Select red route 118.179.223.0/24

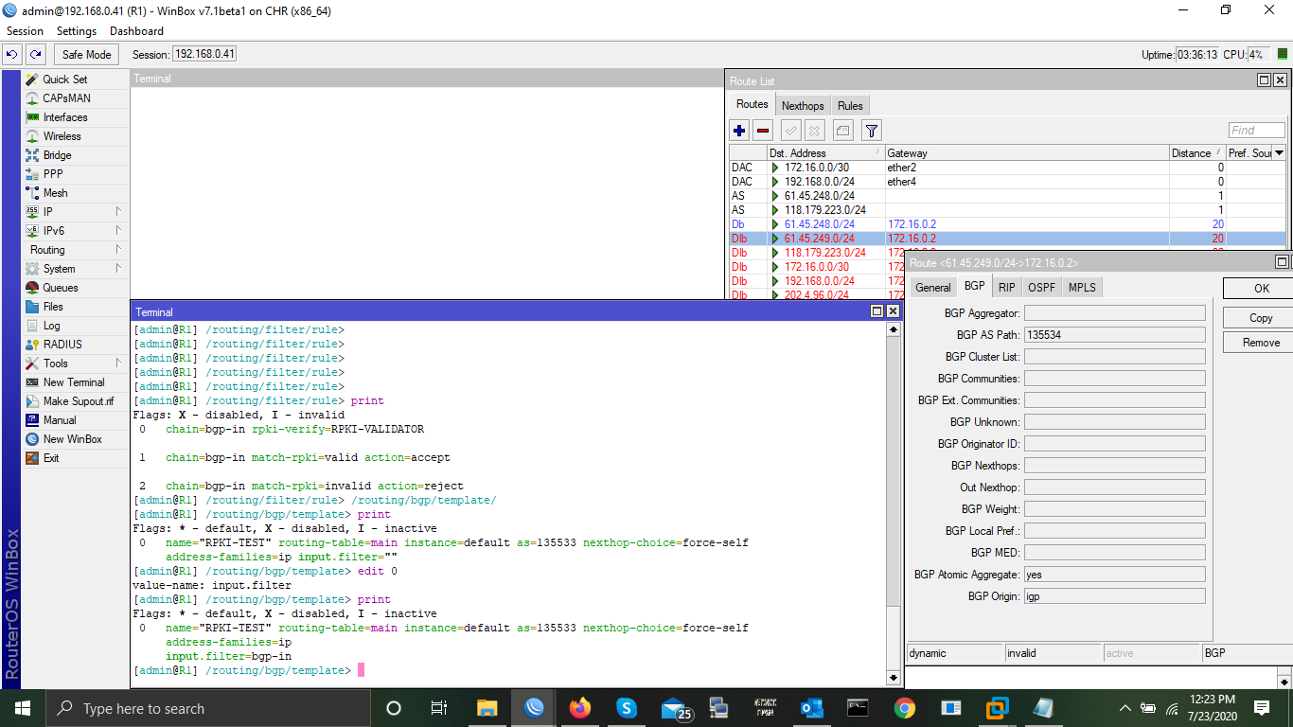coord(817,253)
